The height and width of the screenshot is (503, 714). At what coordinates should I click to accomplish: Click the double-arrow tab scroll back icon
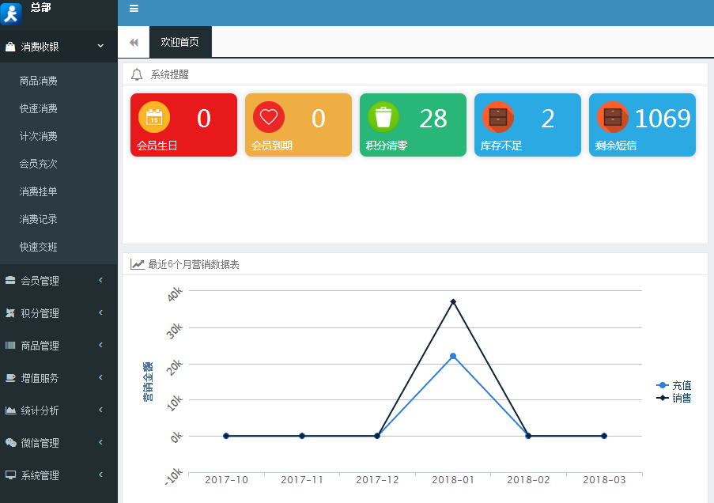pos(134,42)
